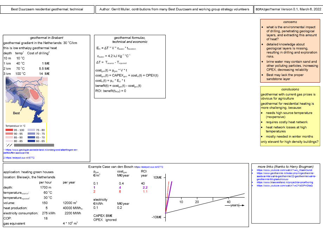
Task: Click the conclusion 'requires costly heat network'
Action: (286, 122)
